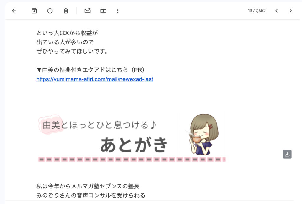This screenshot has height=204, width=302.
Task: Delete the email with trash icon
Action: tap(66, 11)
